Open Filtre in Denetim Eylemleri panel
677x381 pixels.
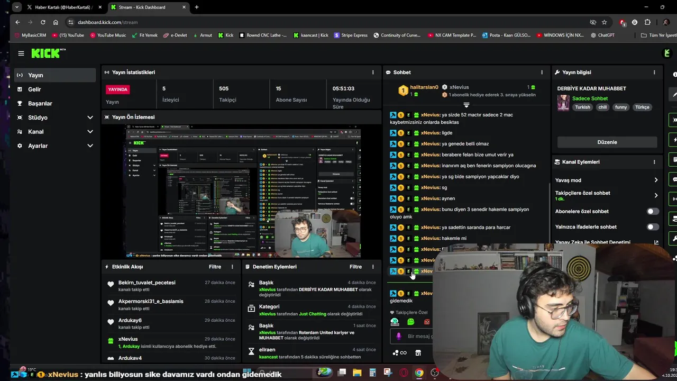click(x=355, y=267)
